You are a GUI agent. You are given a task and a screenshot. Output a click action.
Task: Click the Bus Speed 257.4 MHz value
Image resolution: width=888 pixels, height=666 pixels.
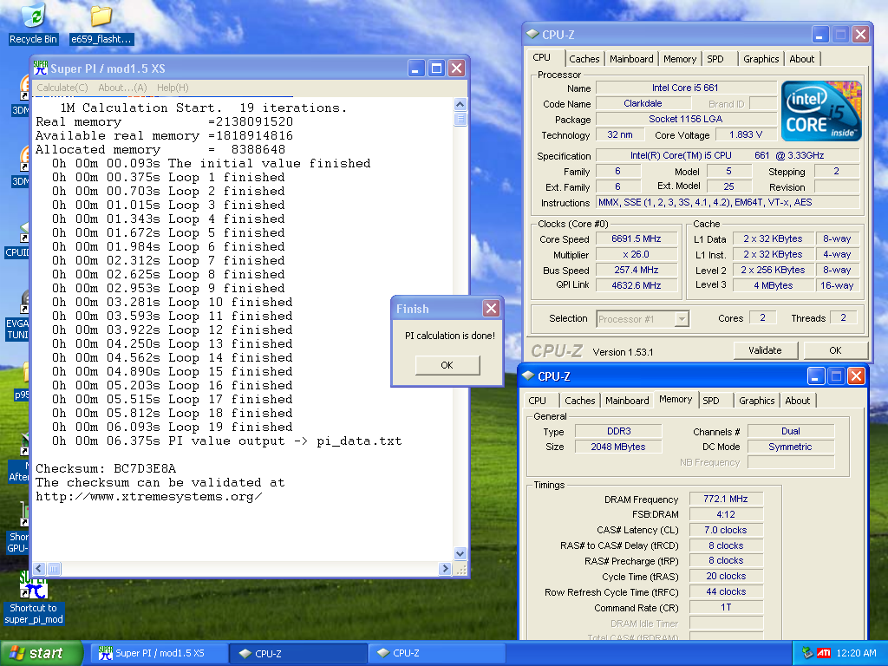click(x=637, y=271)
